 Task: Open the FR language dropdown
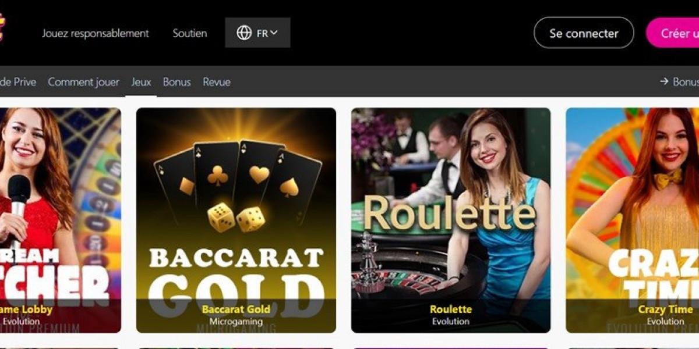tap(257, 33)
